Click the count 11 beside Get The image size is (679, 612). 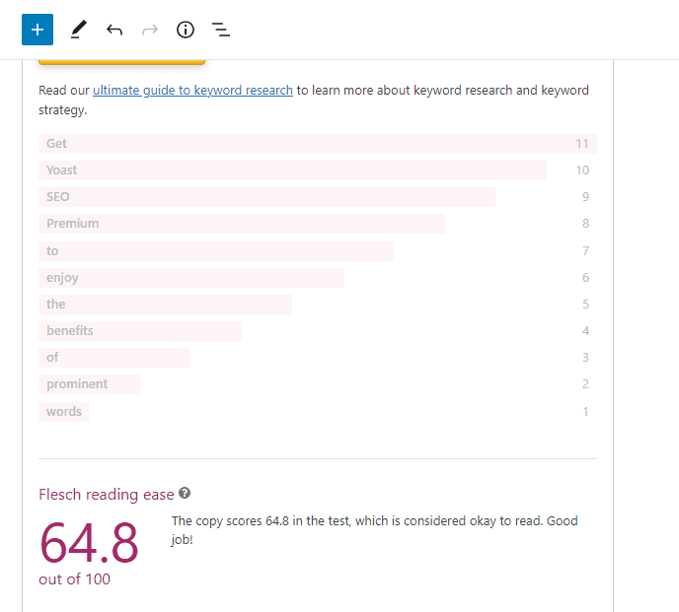click(x=582, y=144)
